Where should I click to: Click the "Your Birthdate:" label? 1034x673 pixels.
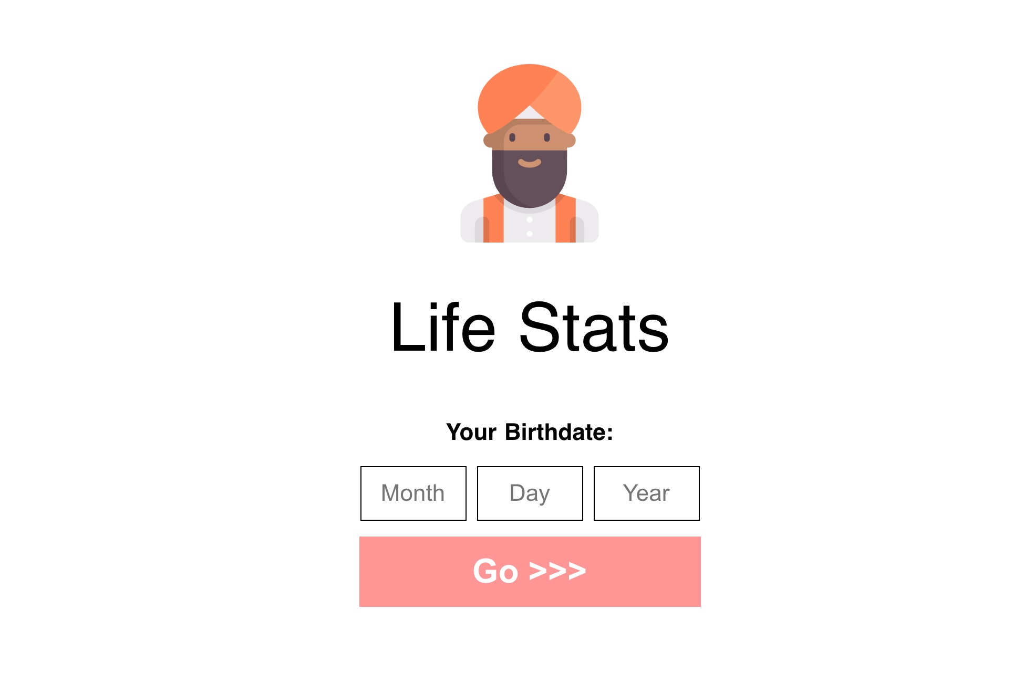530,432
